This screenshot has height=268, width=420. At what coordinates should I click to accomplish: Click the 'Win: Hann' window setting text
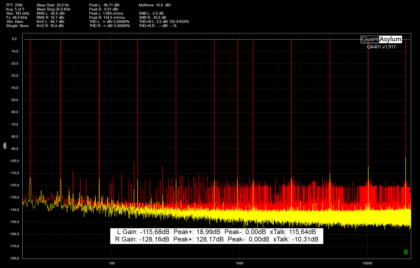tap(15, 22)
